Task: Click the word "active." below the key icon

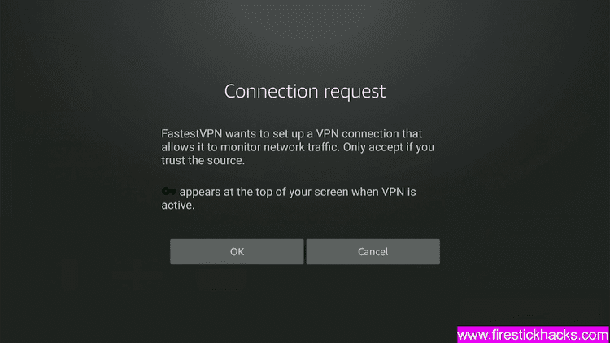Action: [x=178, y=206]
